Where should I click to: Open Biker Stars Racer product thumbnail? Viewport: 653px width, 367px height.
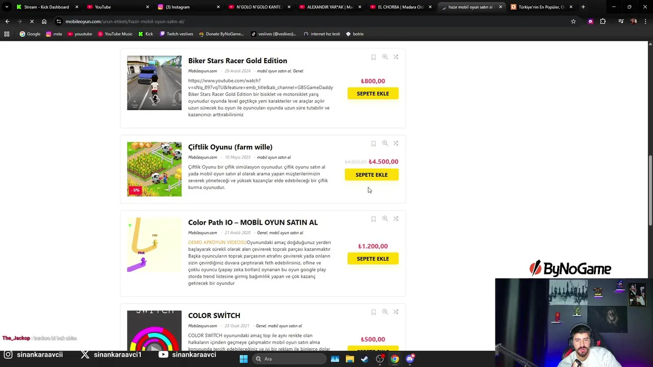(x=154, y=83)
